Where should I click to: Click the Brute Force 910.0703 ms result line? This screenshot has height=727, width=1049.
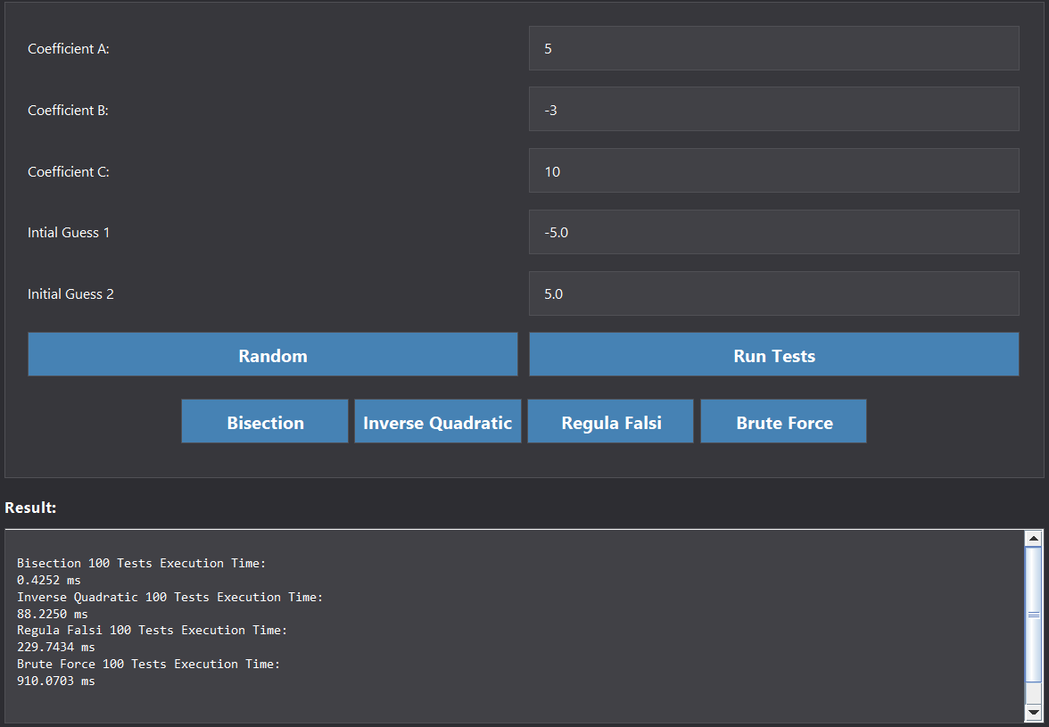[55, 681]
